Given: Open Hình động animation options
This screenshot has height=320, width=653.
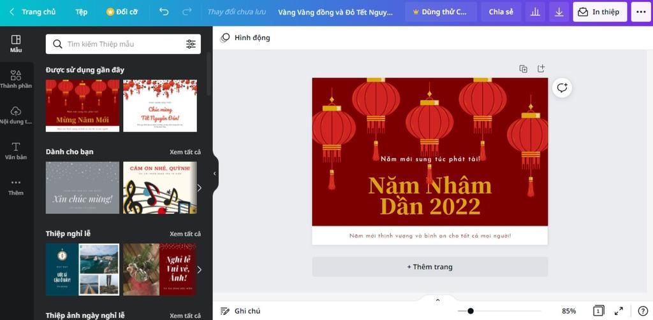Looking at the screenshot, I should 246,38.
